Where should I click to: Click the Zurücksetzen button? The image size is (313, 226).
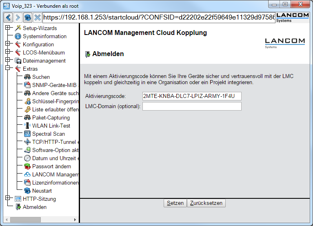pos(206,203)
